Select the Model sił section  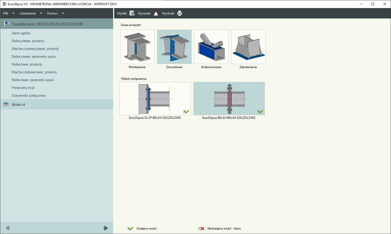57,104
